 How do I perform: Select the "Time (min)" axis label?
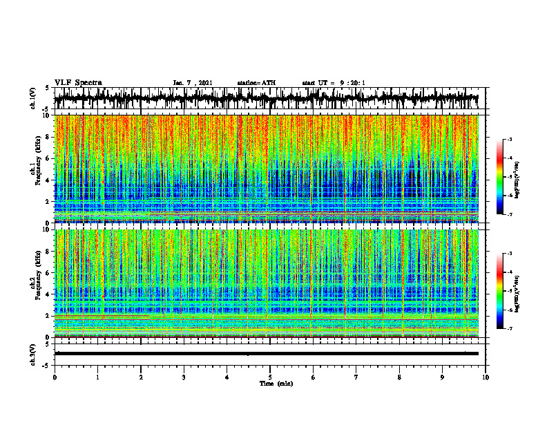point(276,384)
